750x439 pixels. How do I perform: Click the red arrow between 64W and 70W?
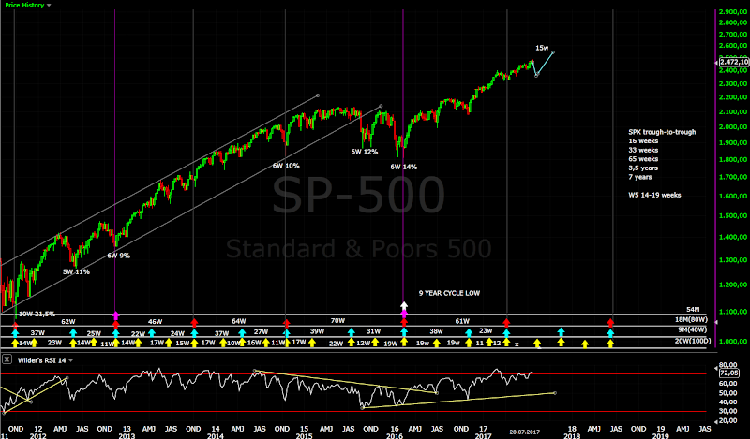(286, 322)
